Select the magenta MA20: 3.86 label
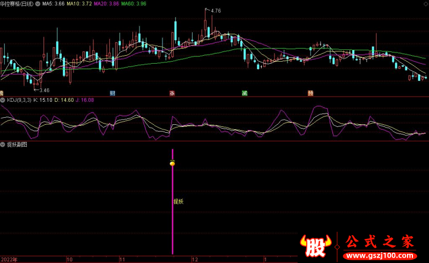The image size is (429, 263). (x=106, y=4)
